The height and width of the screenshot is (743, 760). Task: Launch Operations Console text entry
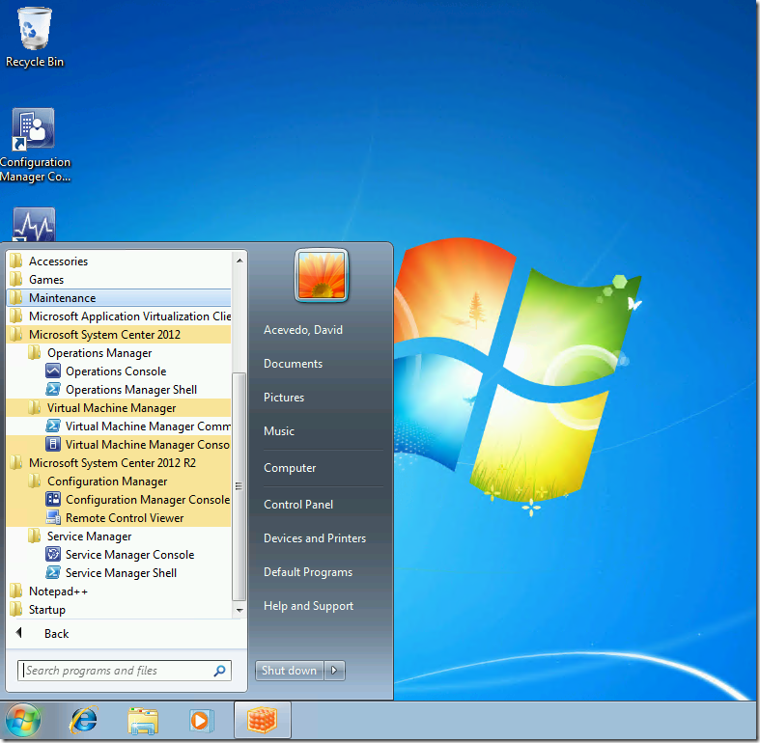pyautogui.click(x=116, y=371)
